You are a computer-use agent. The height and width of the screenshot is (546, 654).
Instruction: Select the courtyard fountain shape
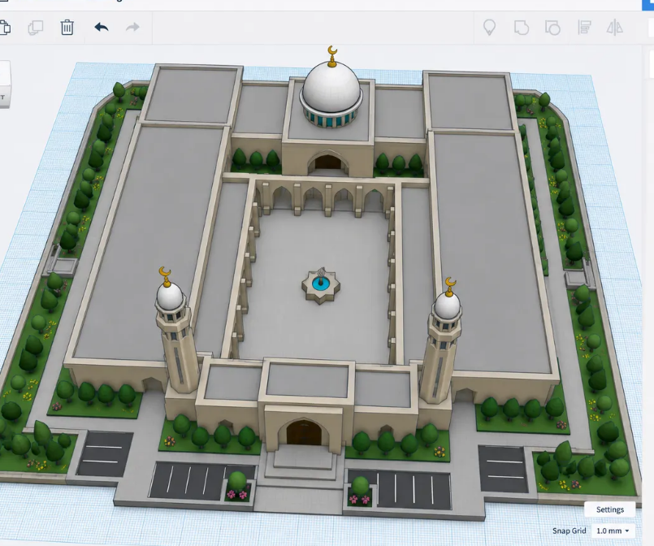point(321,285)
